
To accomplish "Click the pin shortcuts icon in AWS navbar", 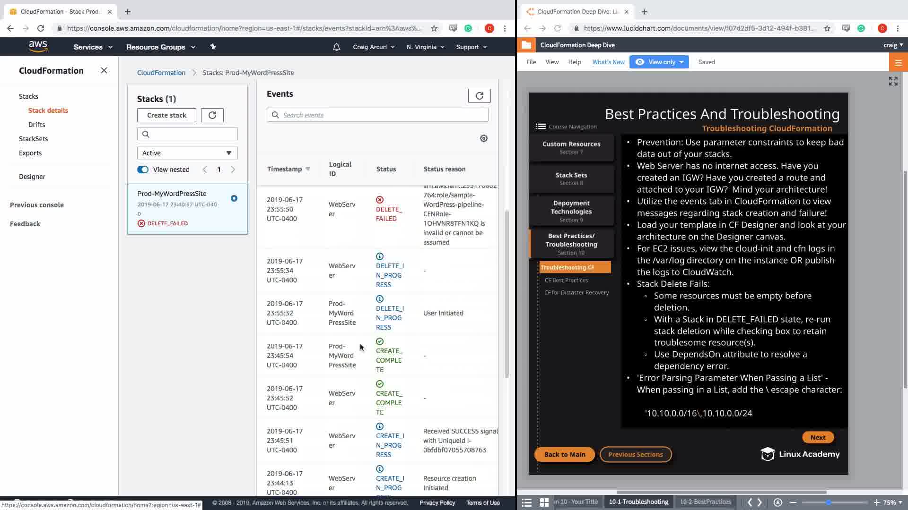I will click(x=213, y=47).
